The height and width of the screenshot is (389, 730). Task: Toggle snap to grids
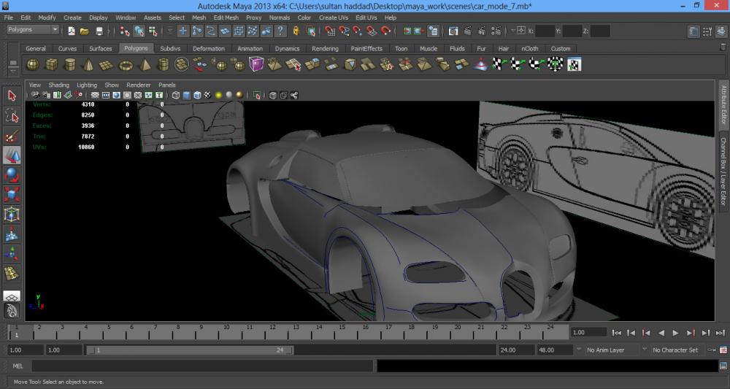click(x=330, y=31)
